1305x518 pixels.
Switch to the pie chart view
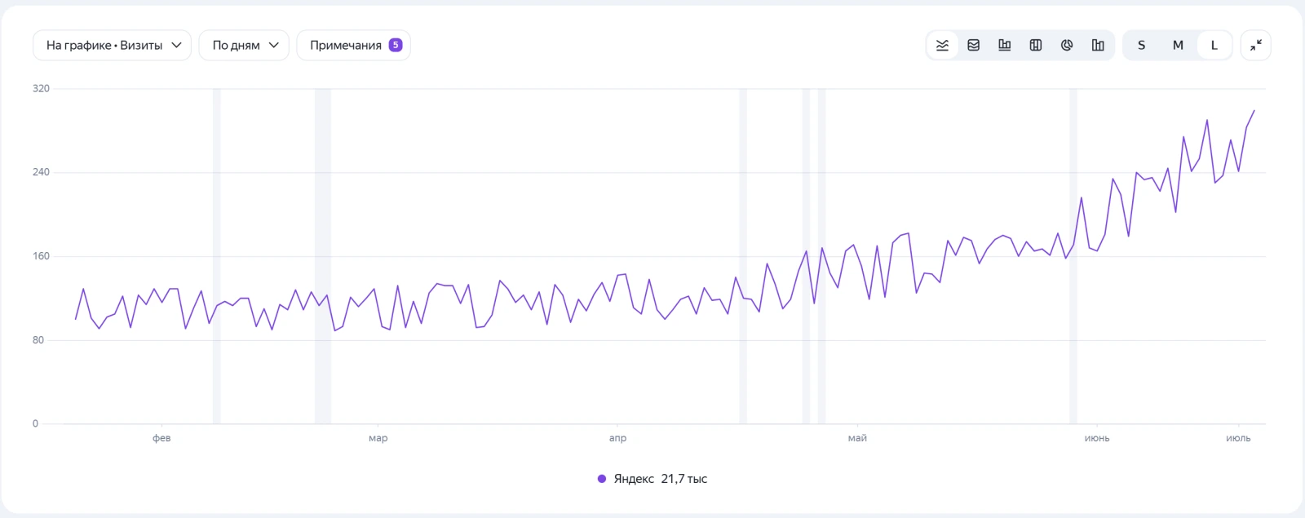click(x=1067, y=45)
